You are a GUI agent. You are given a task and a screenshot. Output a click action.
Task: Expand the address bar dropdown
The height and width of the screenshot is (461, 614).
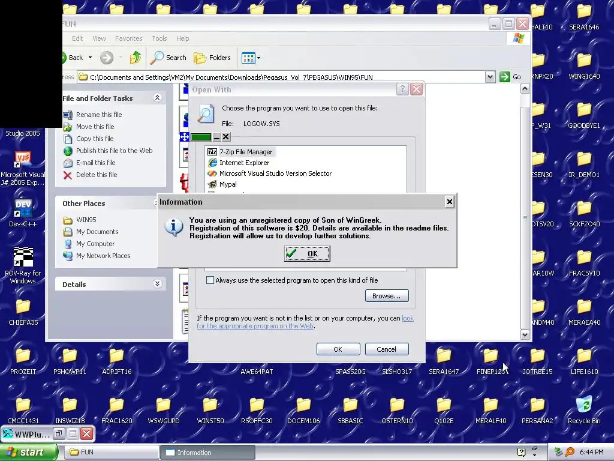tap(490, 77)
